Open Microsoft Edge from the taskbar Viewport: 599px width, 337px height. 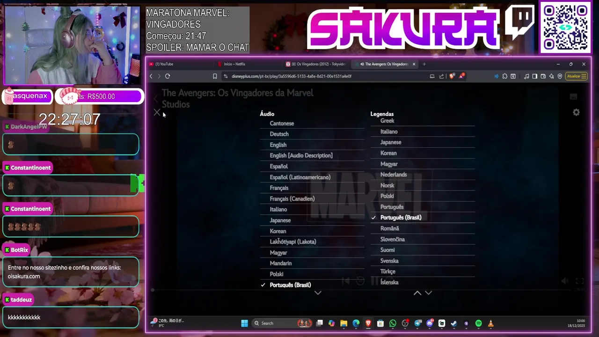click(x=356, y=323)
